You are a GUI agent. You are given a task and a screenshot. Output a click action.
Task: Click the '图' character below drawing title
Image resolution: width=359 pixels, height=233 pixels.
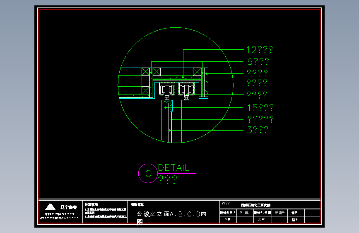140,222
